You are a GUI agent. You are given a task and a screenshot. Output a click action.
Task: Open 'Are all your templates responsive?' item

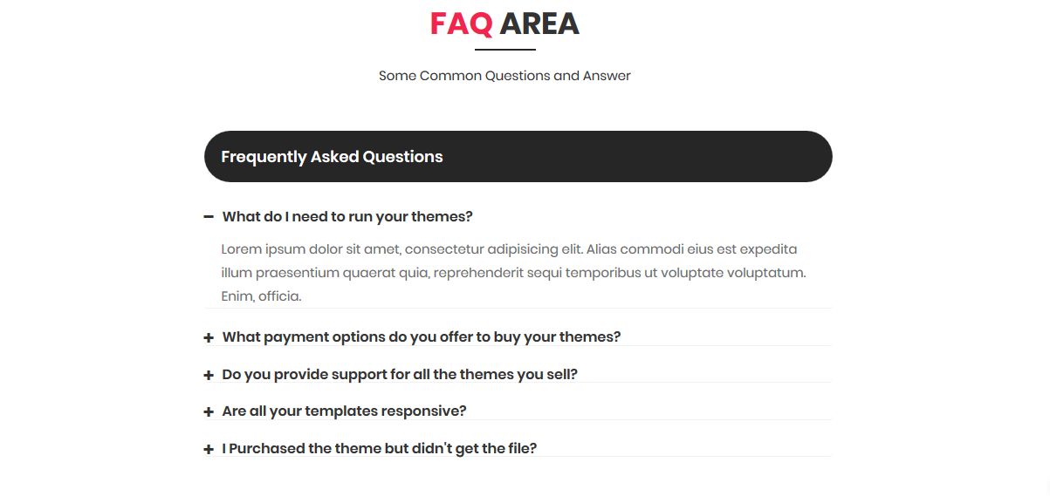[344, 411]
